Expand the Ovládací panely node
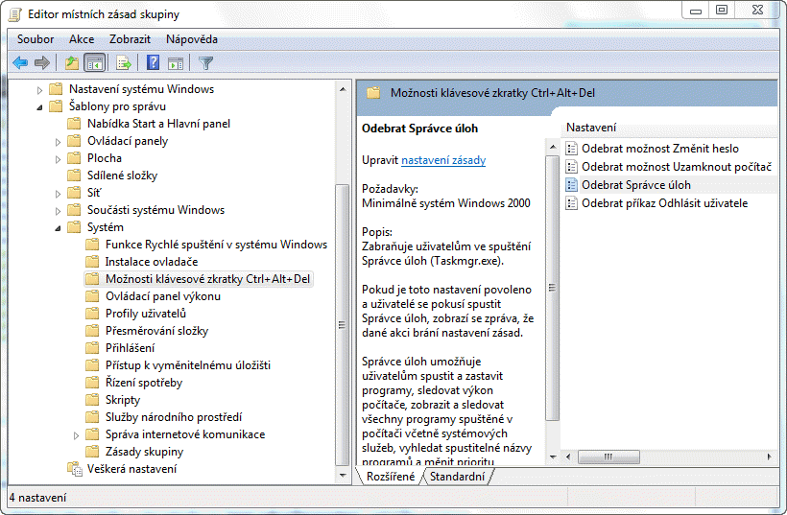Image resolution: width=787 pixels, height=515 pixels. (x=58, y=142)
